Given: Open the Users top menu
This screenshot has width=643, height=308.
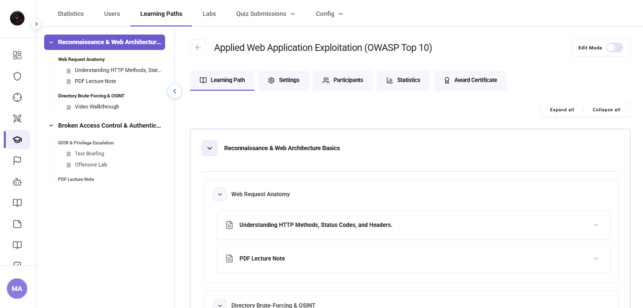Looking at the screenshot, I should pos(112,13).
